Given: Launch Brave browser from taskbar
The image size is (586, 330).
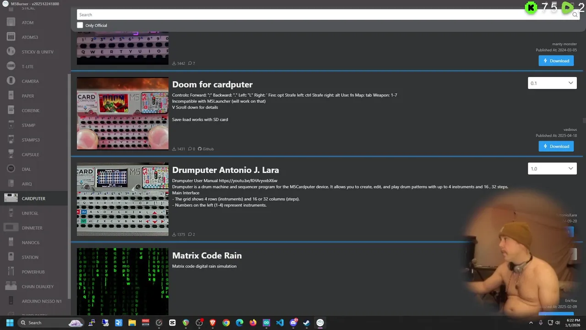Looking at the screenshot, I should coord(212,323).
